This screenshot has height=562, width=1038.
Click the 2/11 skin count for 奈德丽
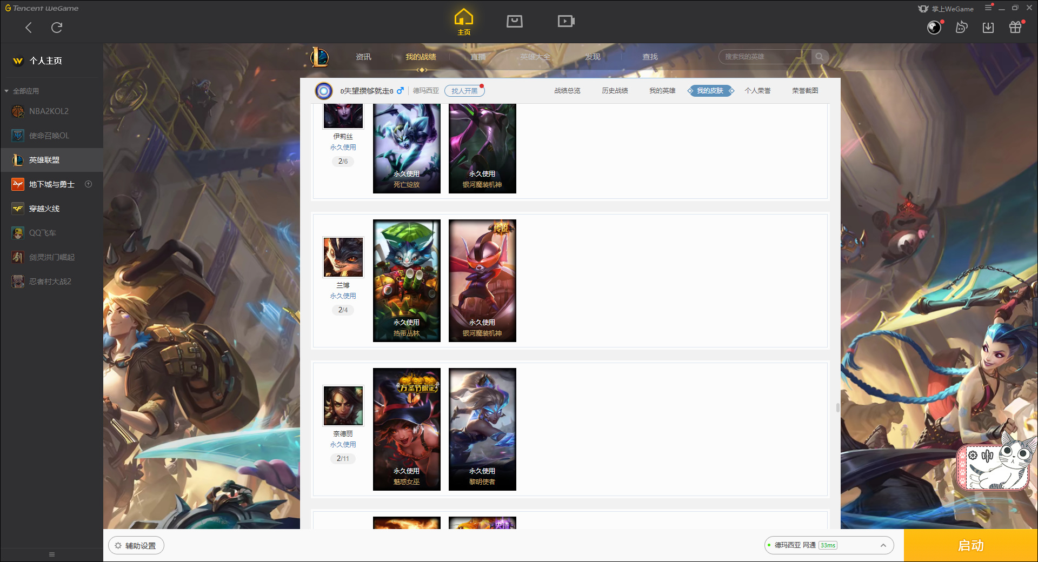pos(343,459)
